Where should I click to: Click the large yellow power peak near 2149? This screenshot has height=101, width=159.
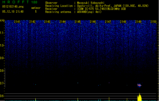pyautogui.click(x=140, y=97)
